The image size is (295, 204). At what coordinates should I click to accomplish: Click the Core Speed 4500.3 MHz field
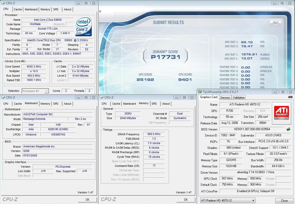34,66
